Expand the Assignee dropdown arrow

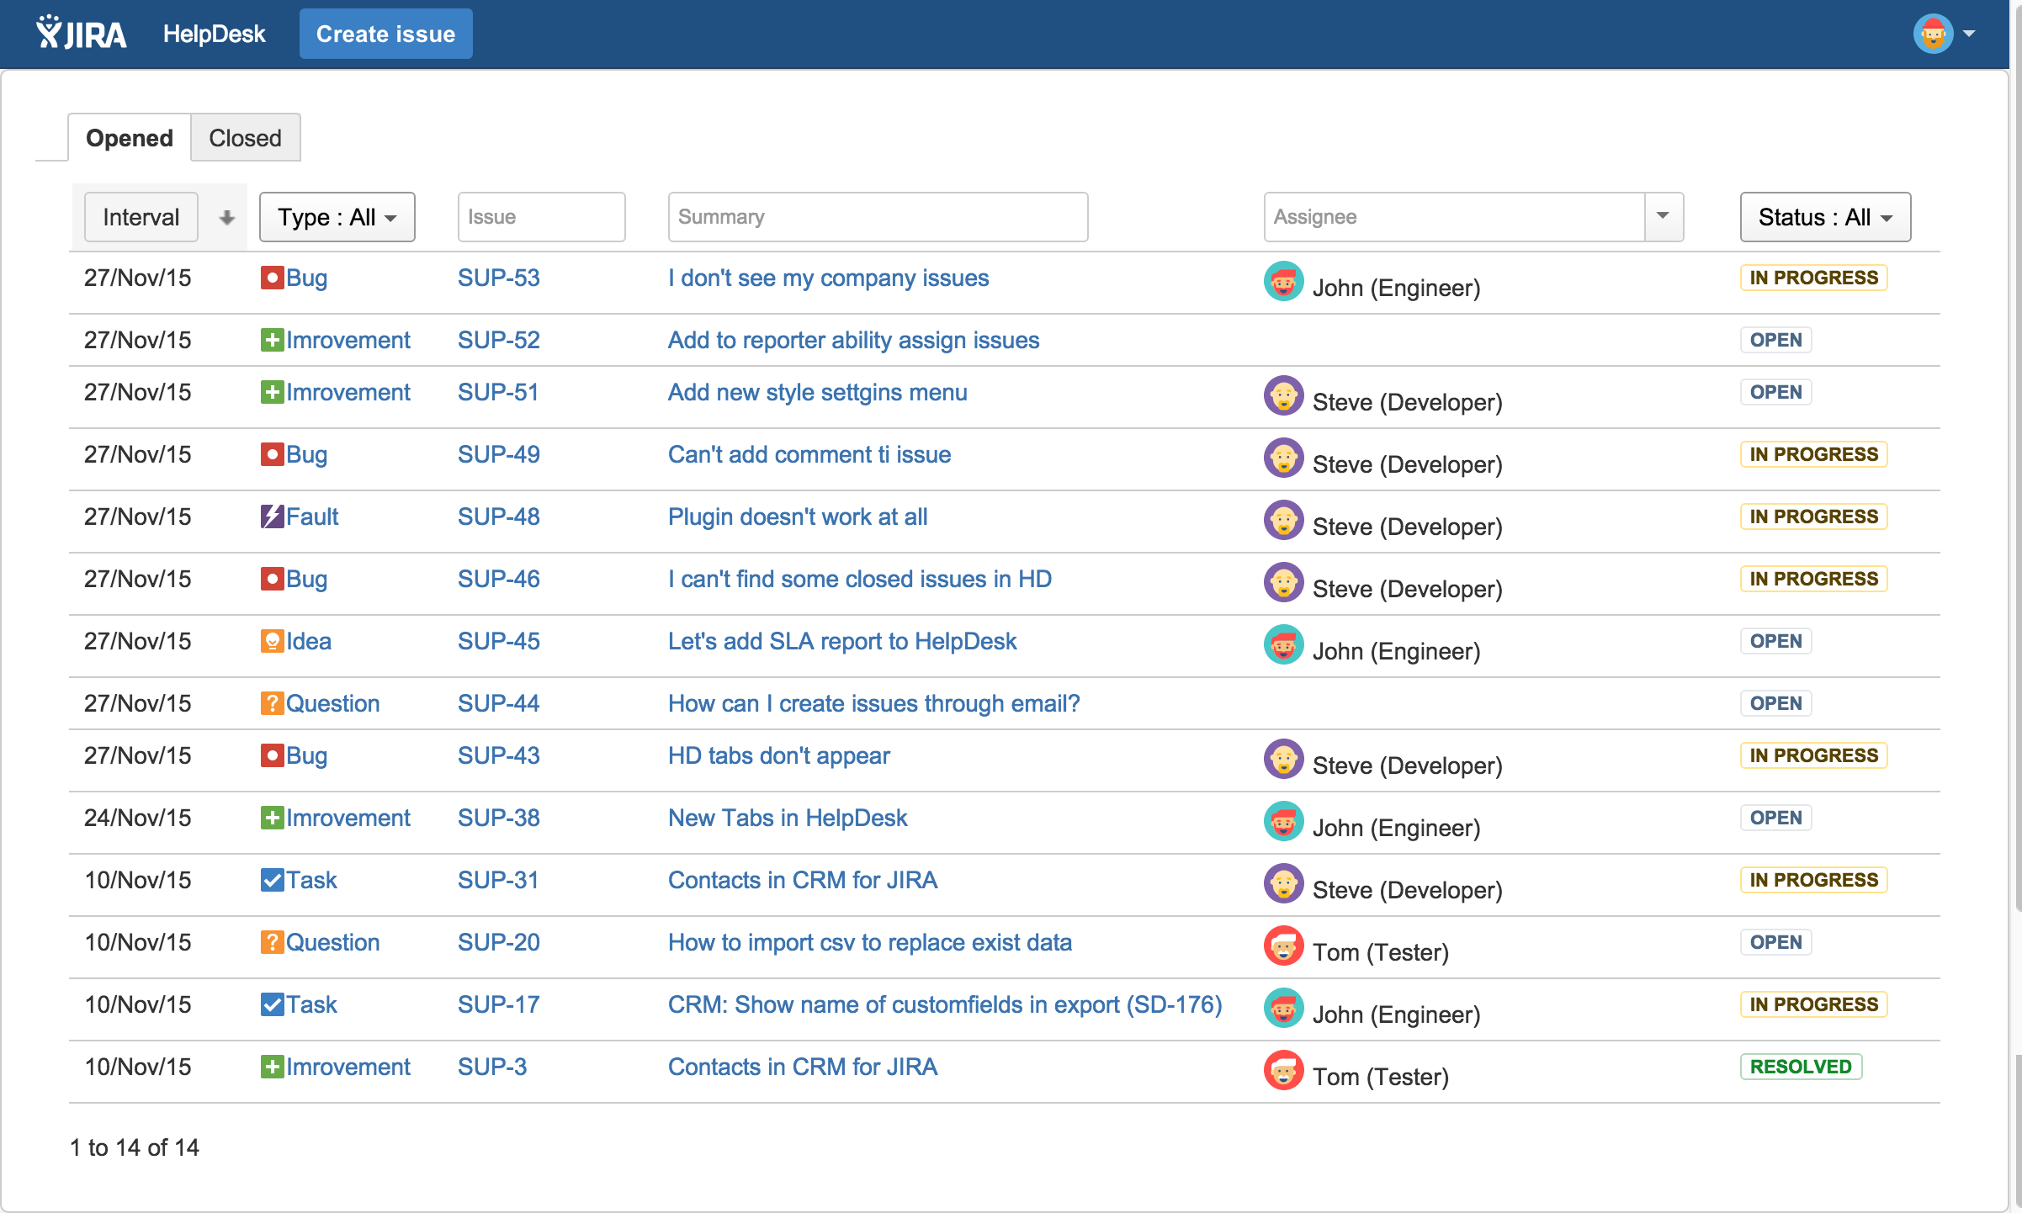1663,216
